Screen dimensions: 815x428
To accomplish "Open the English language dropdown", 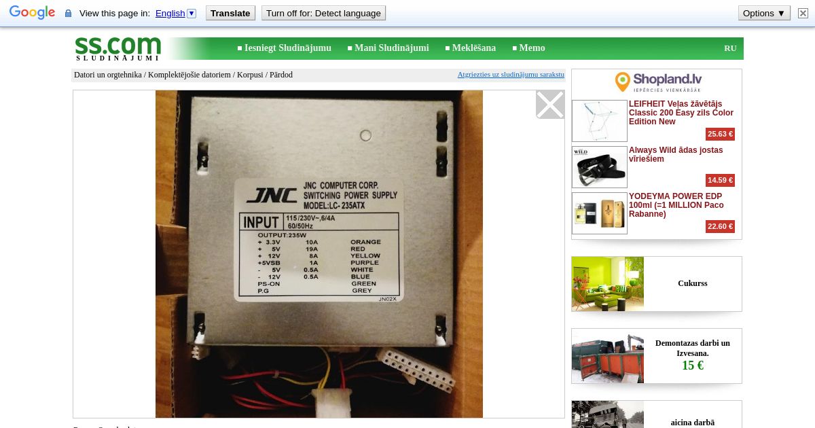I will click(x=175, y=14).
